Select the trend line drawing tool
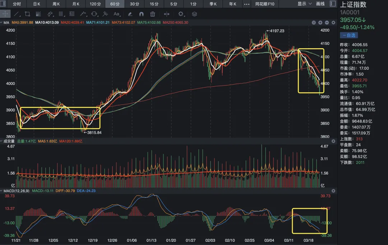This screenshot has height=245, width=388. tap(17, 14)
